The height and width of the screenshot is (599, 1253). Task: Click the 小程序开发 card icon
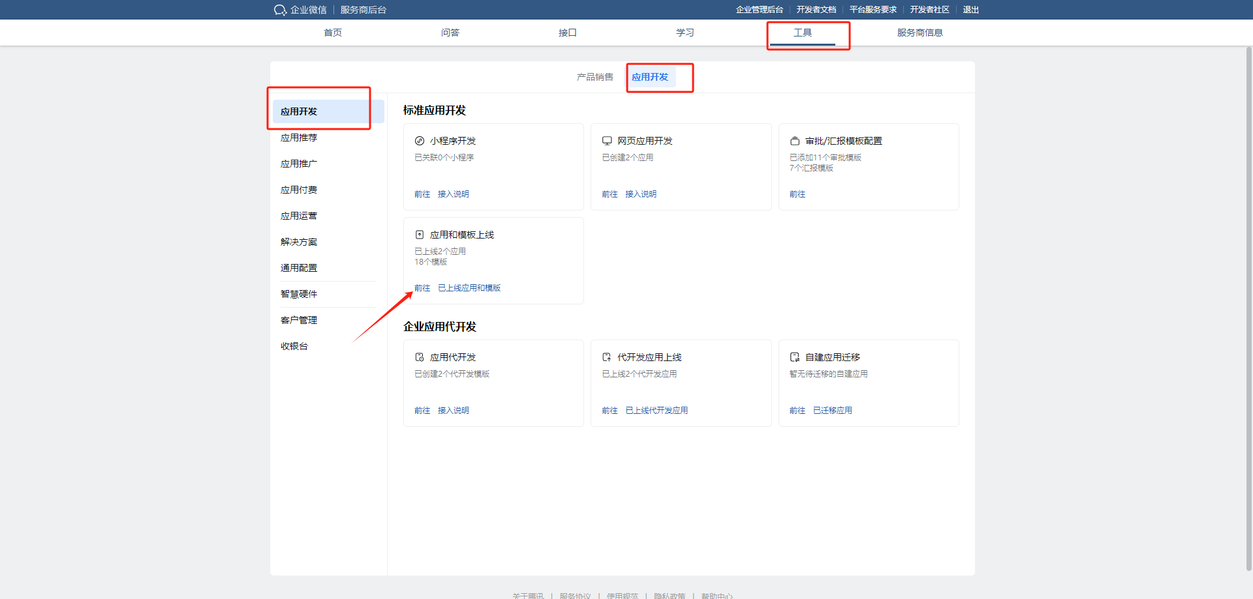(420, 141)
